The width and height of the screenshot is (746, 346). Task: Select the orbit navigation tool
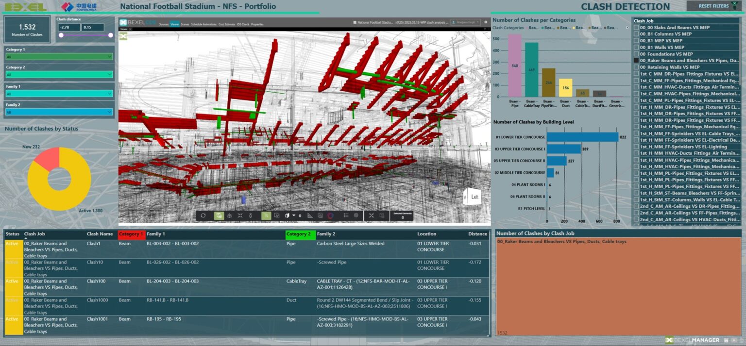(x=203, y=215)
